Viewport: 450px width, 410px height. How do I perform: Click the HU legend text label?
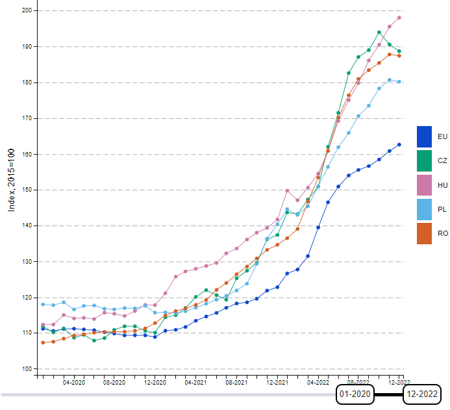click(x=442, y=185)
